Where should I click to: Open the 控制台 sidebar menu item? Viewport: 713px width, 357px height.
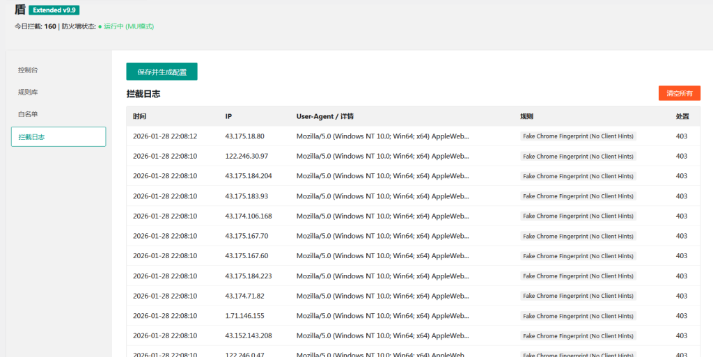(x=28, y=70)
